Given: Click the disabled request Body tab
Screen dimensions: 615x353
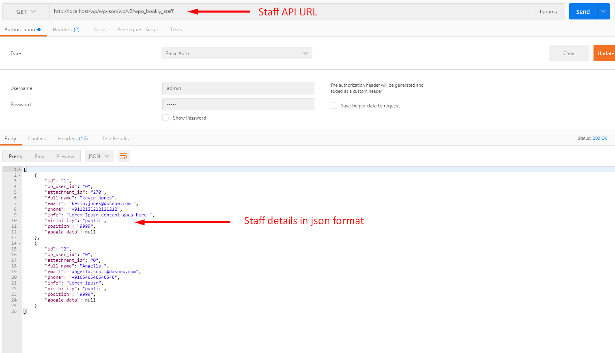Looking at the screenshot, I should 99,30.
